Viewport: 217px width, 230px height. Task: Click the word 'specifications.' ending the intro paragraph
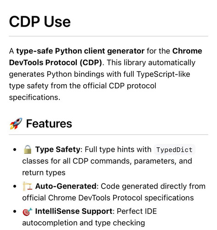[34, 98]
